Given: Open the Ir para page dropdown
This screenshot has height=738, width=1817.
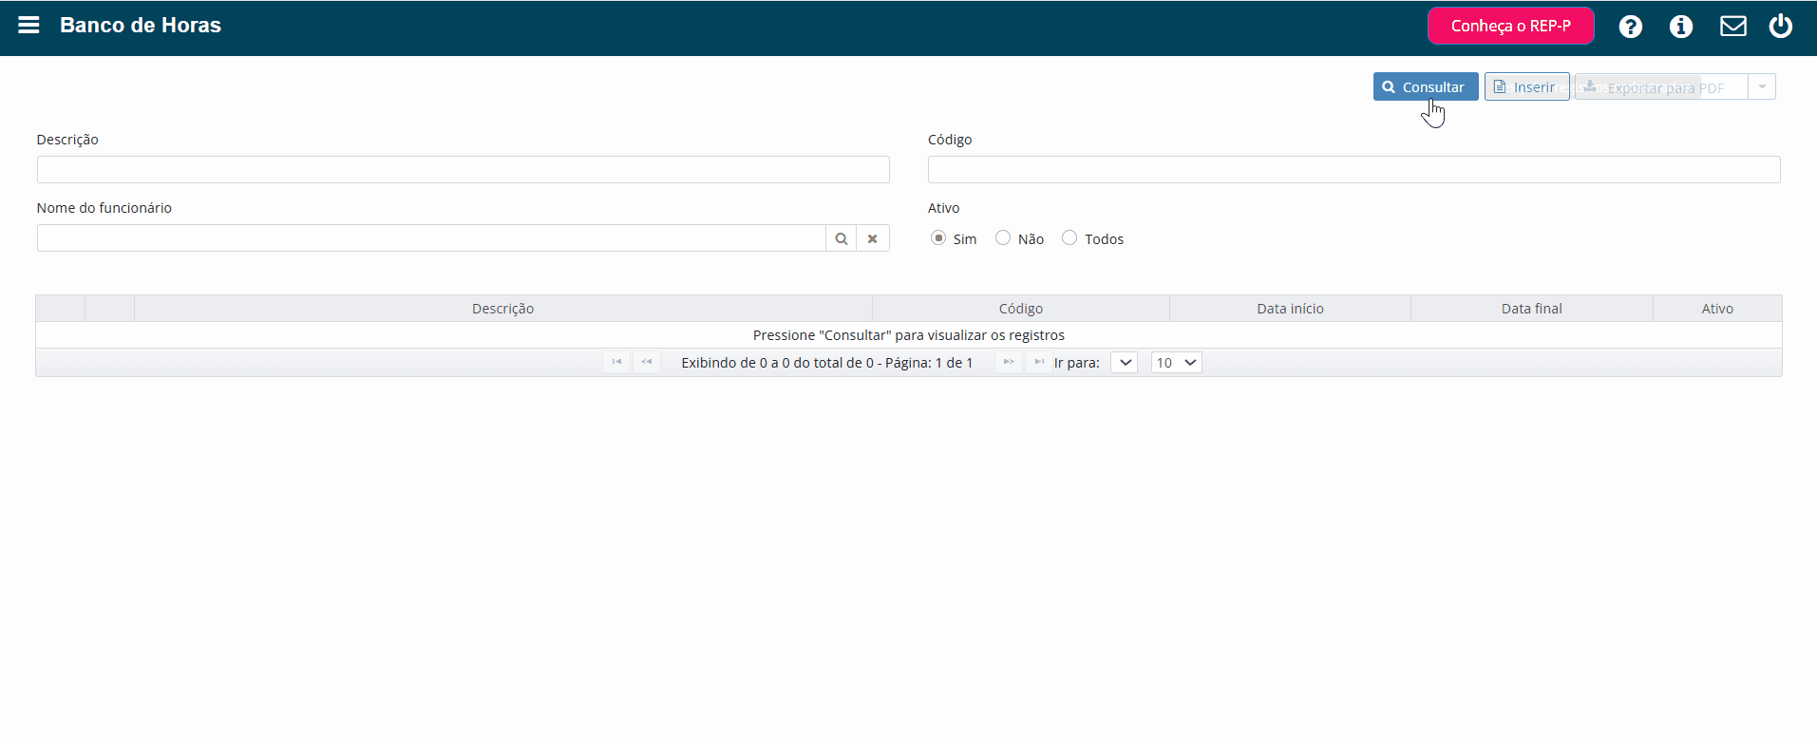Looking at the screenshot, I should click(1125, 362).
